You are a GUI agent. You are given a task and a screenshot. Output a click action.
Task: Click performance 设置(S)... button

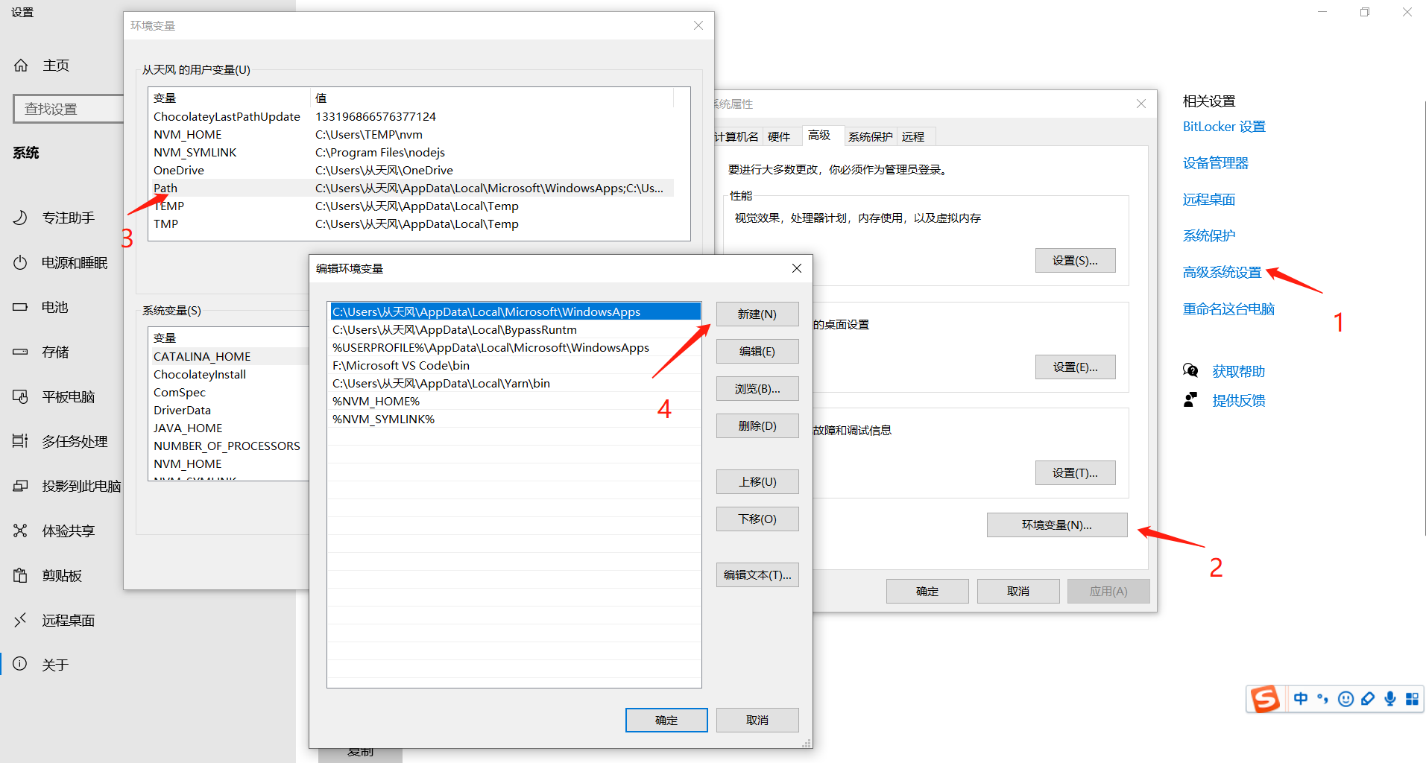click(1075, 261)
